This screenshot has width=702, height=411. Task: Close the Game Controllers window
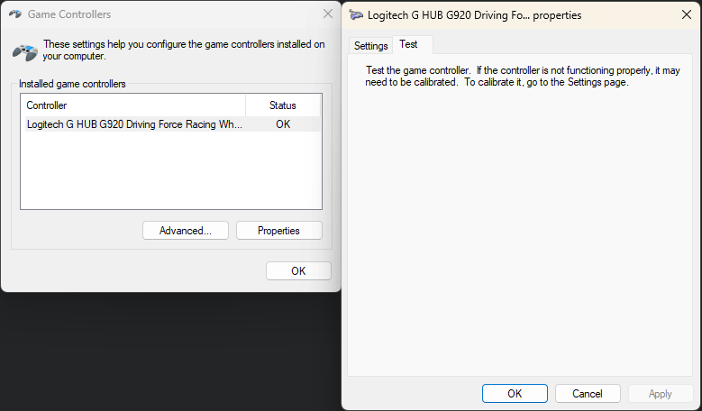click(x=328, y=14)
